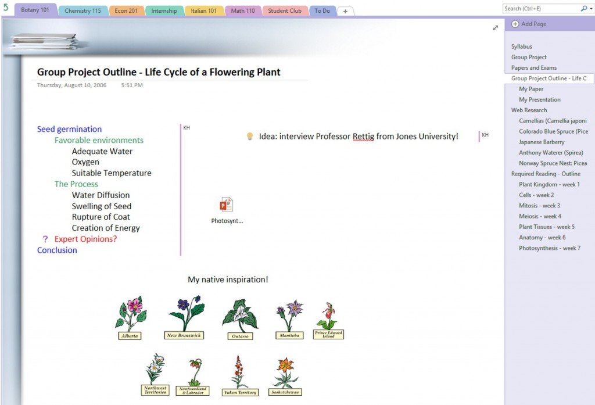Click the Expert Opinions? outline line
Image resolution: width=595 pixels, height=405 pixels.
click(85, 239)
